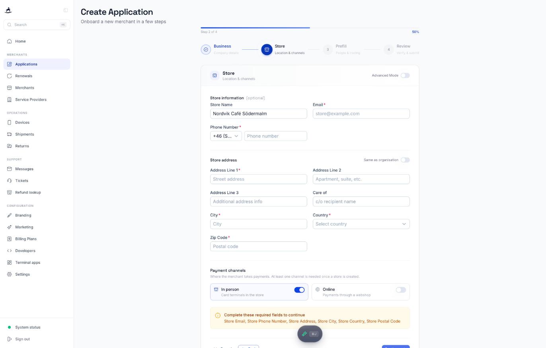Open the floating AI assistant button
Image resolution: width=546 pixels, height=348 pixels.
pos(310,334)
